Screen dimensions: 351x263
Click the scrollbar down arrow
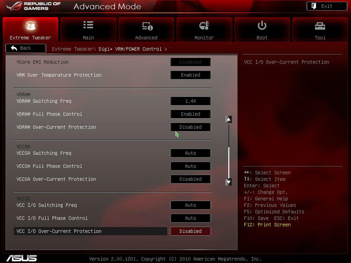(x=228, y=182)
